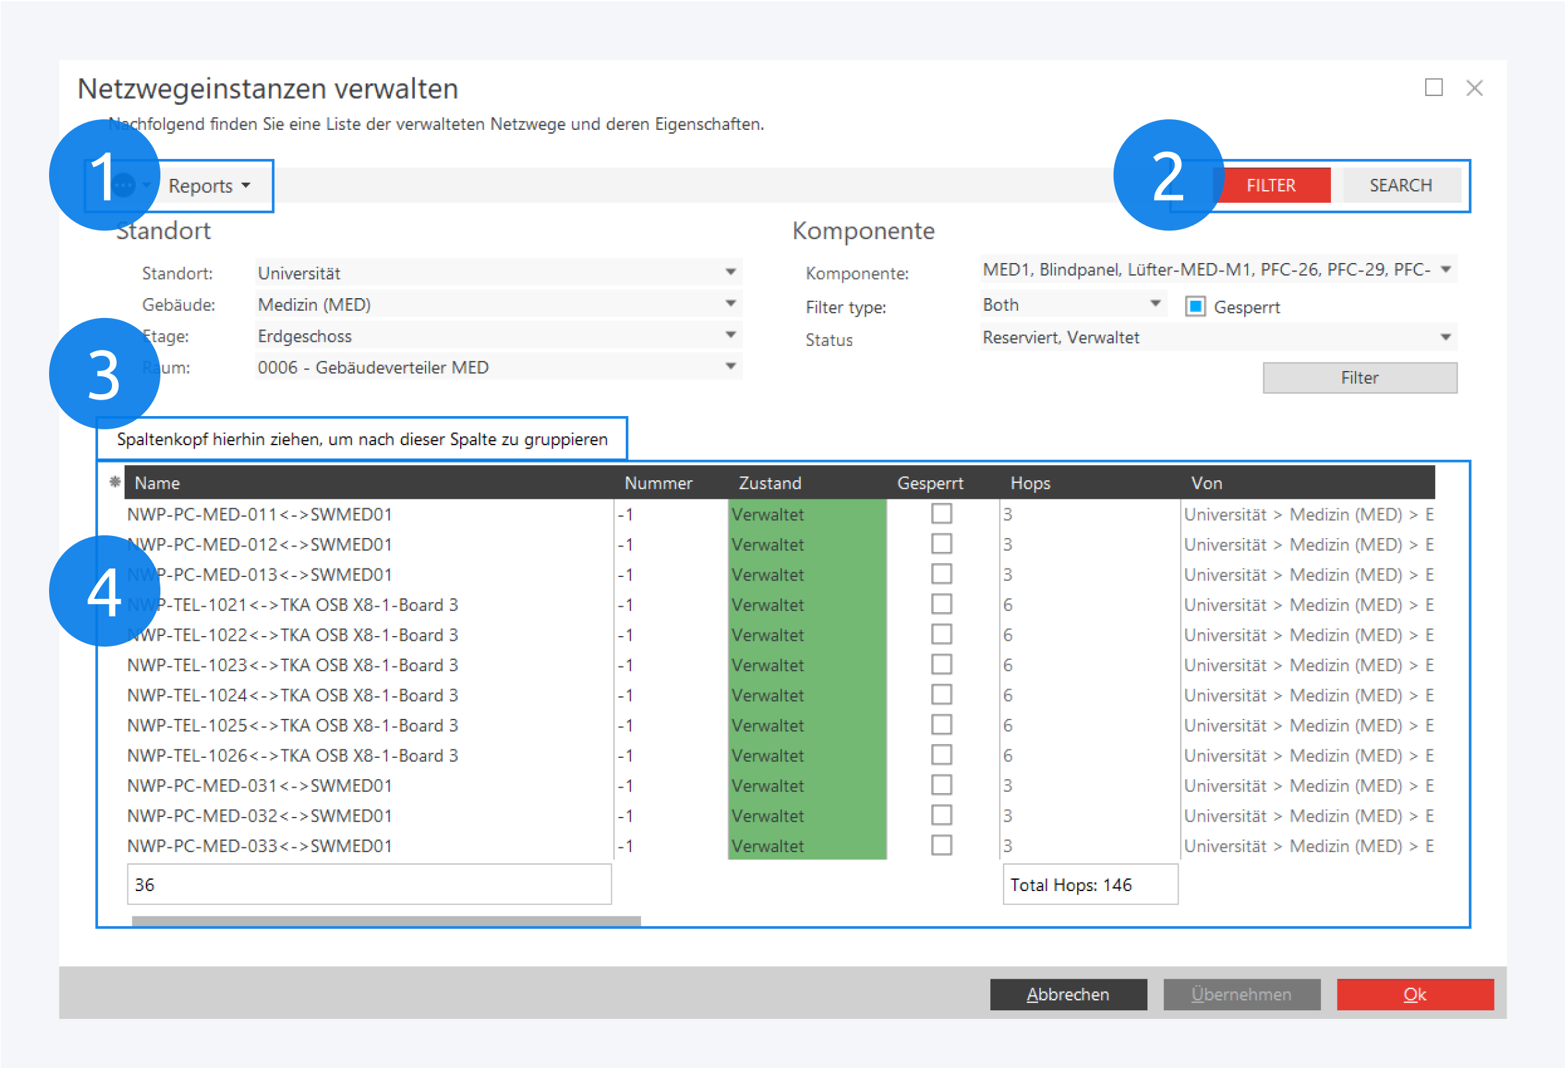Check Gesperrt for NWP-TEL-1021 row

pos(941,604)
